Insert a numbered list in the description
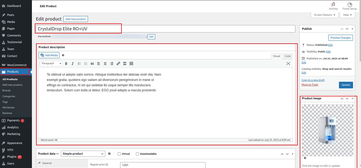Image resolution: width=361 pixels, height=168 pixels. click(86, 64)
